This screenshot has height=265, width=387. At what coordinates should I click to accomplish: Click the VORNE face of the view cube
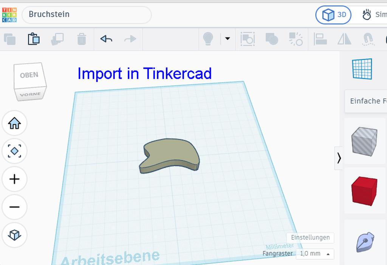tap(30, 94)
